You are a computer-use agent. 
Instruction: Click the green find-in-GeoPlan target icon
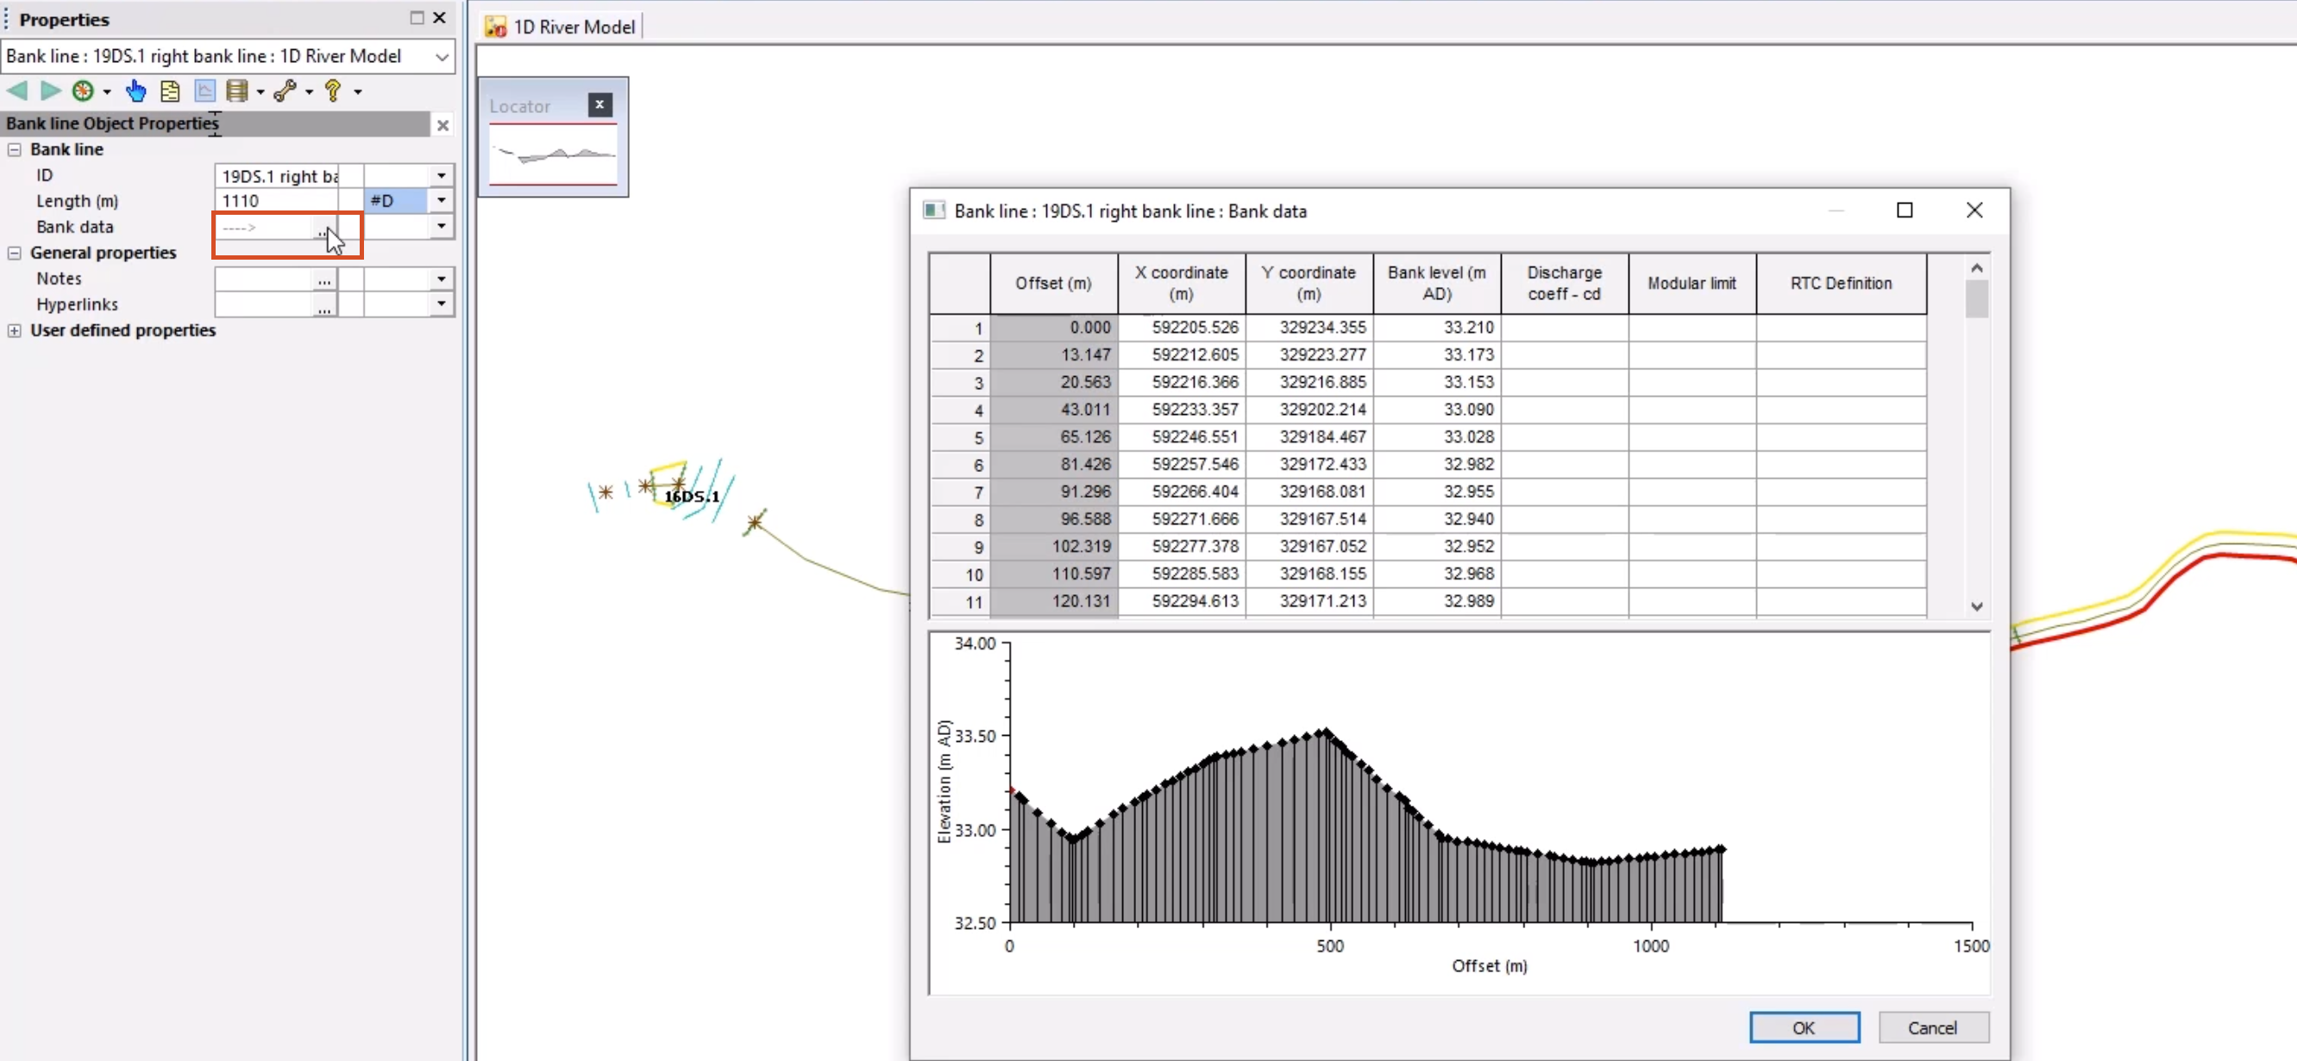point(83,91)
